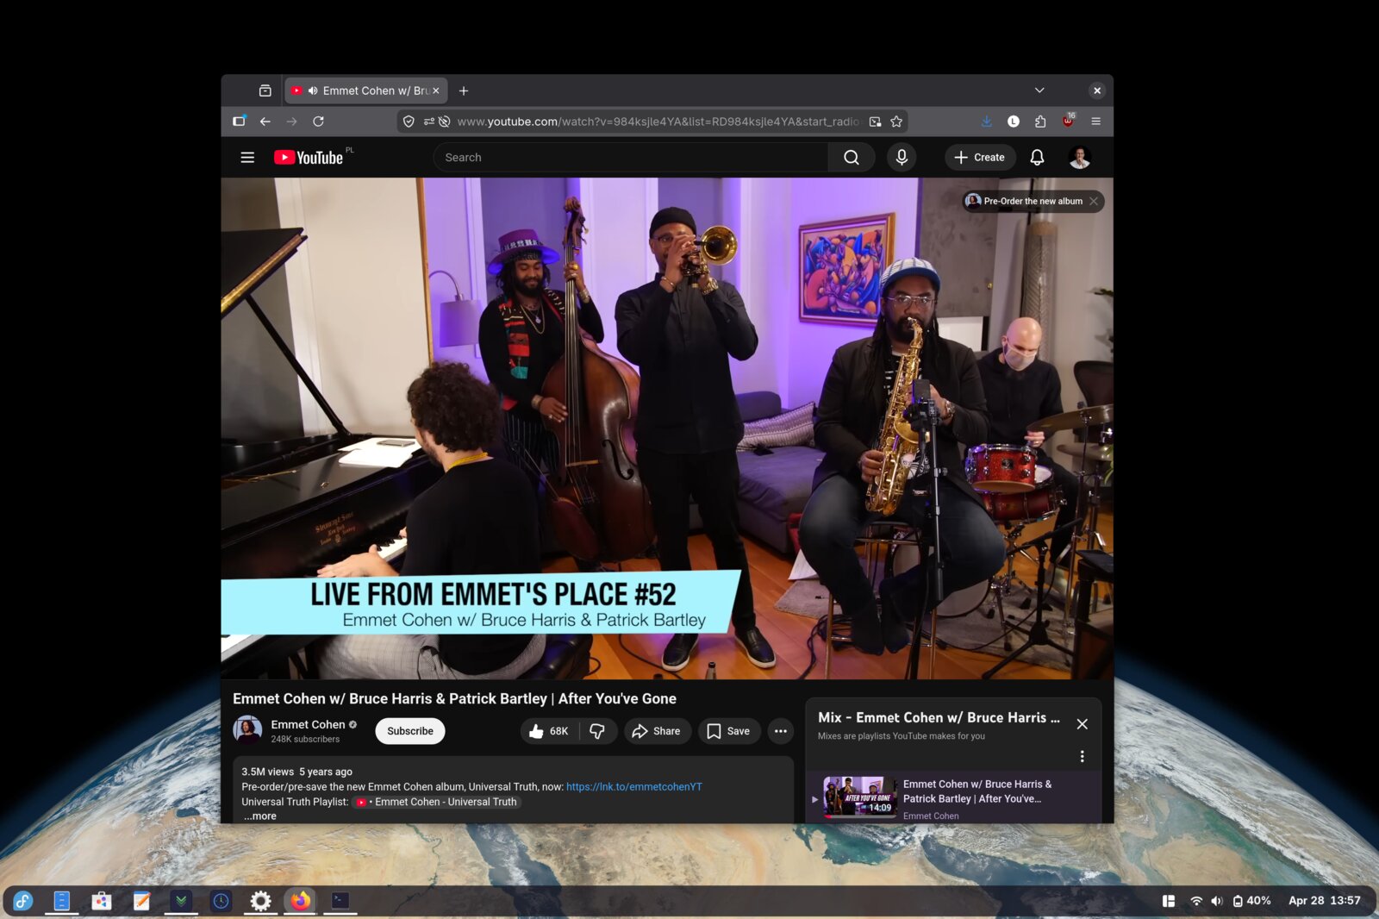Image resolution: width=1379 pixels, height=919 pixels.
Task: Open the Firefox application menu
Action: (x=1095, y=122)
